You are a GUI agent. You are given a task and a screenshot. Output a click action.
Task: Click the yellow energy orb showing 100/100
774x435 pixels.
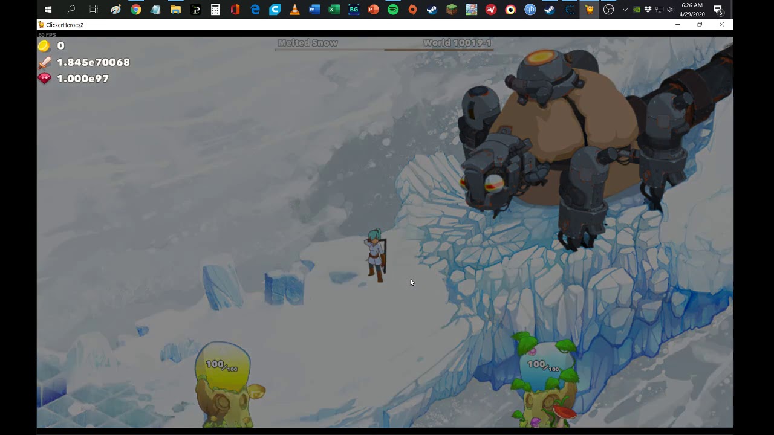(222, 366)
